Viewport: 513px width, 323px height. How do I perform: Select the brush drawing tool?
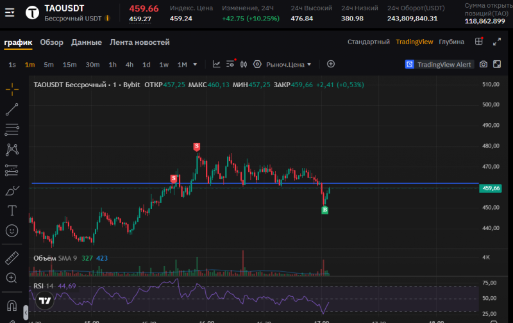click(12, 190)
